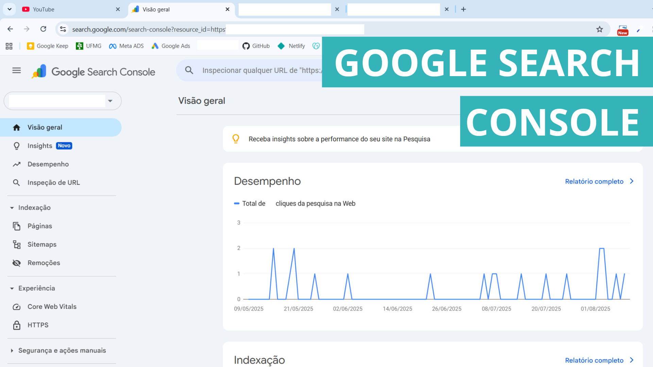
Task: Open Core Web Vitals report
Action: coord(52,307)
